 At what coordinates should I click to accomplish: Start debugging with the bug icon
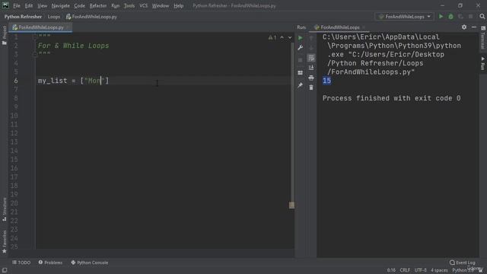(450, 17)
